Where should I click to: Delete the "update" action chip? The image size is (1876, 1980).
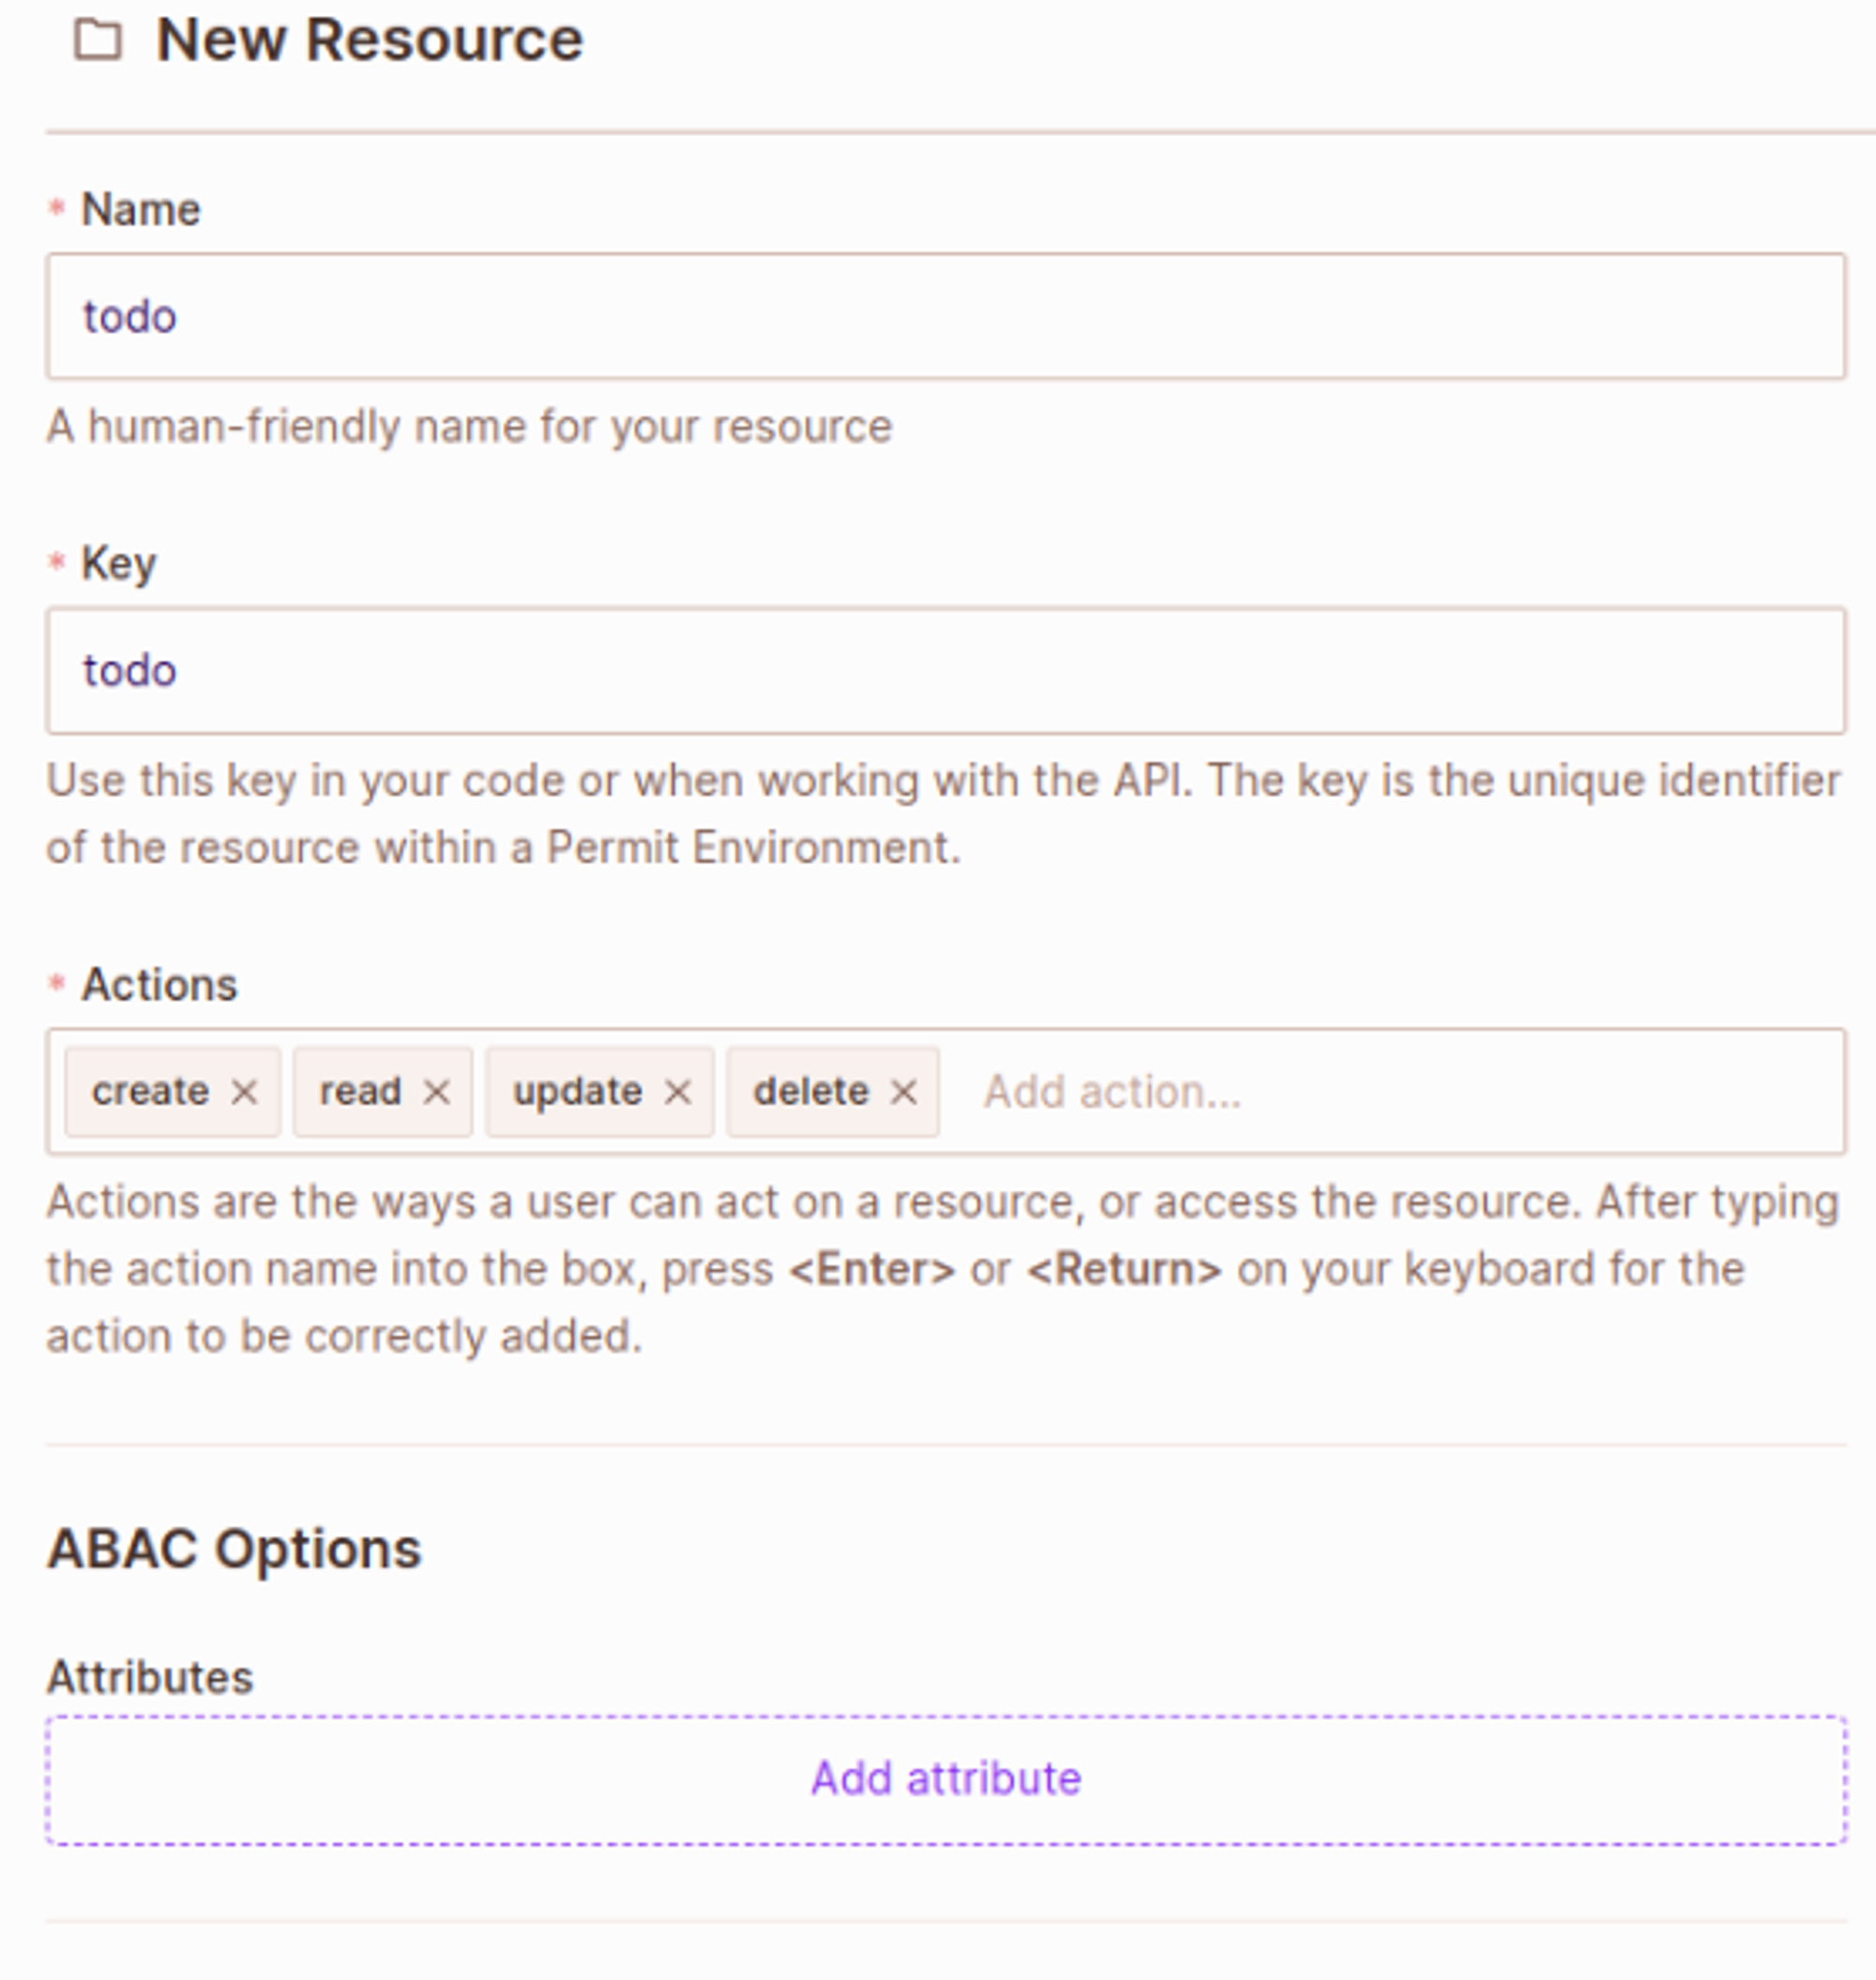(677, 1092)
